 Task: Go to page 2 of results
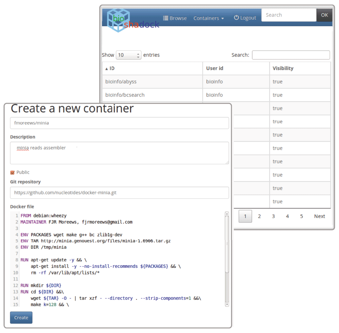[x=259, y=216]
